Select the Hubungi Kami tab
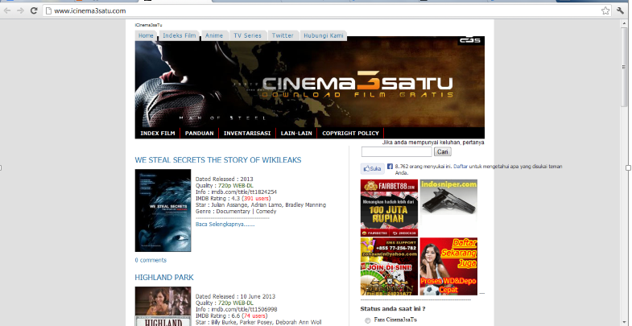This screenshot has width=632, height=326. pyautogui.click(x=324, y=35)
